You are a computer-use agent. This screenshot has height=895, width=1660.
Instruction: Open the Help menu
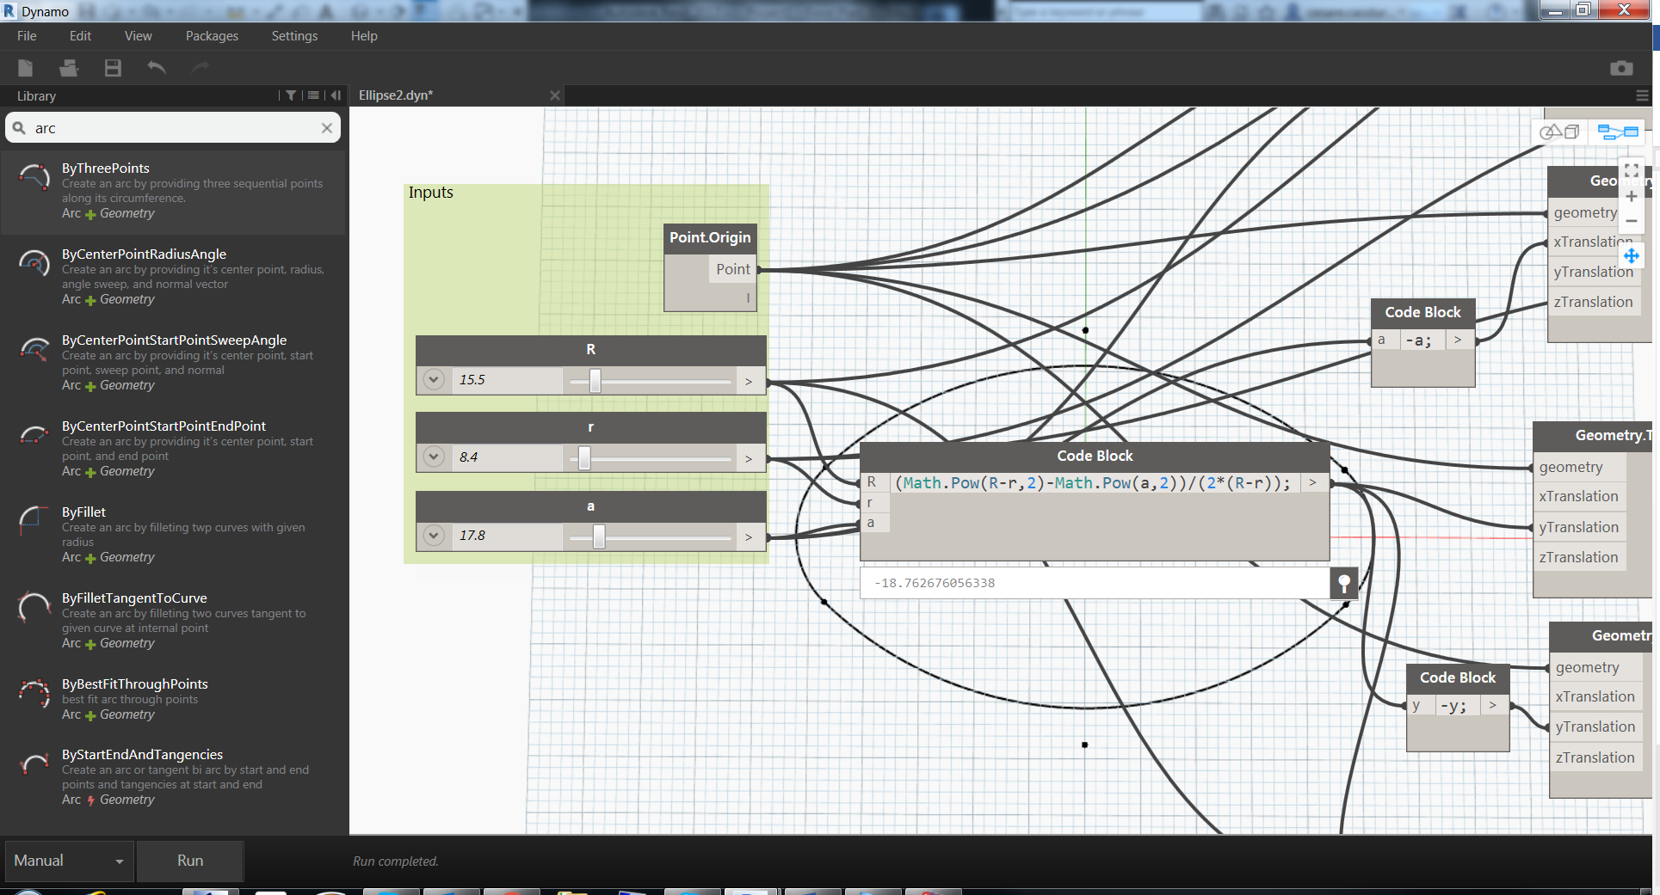364,35
